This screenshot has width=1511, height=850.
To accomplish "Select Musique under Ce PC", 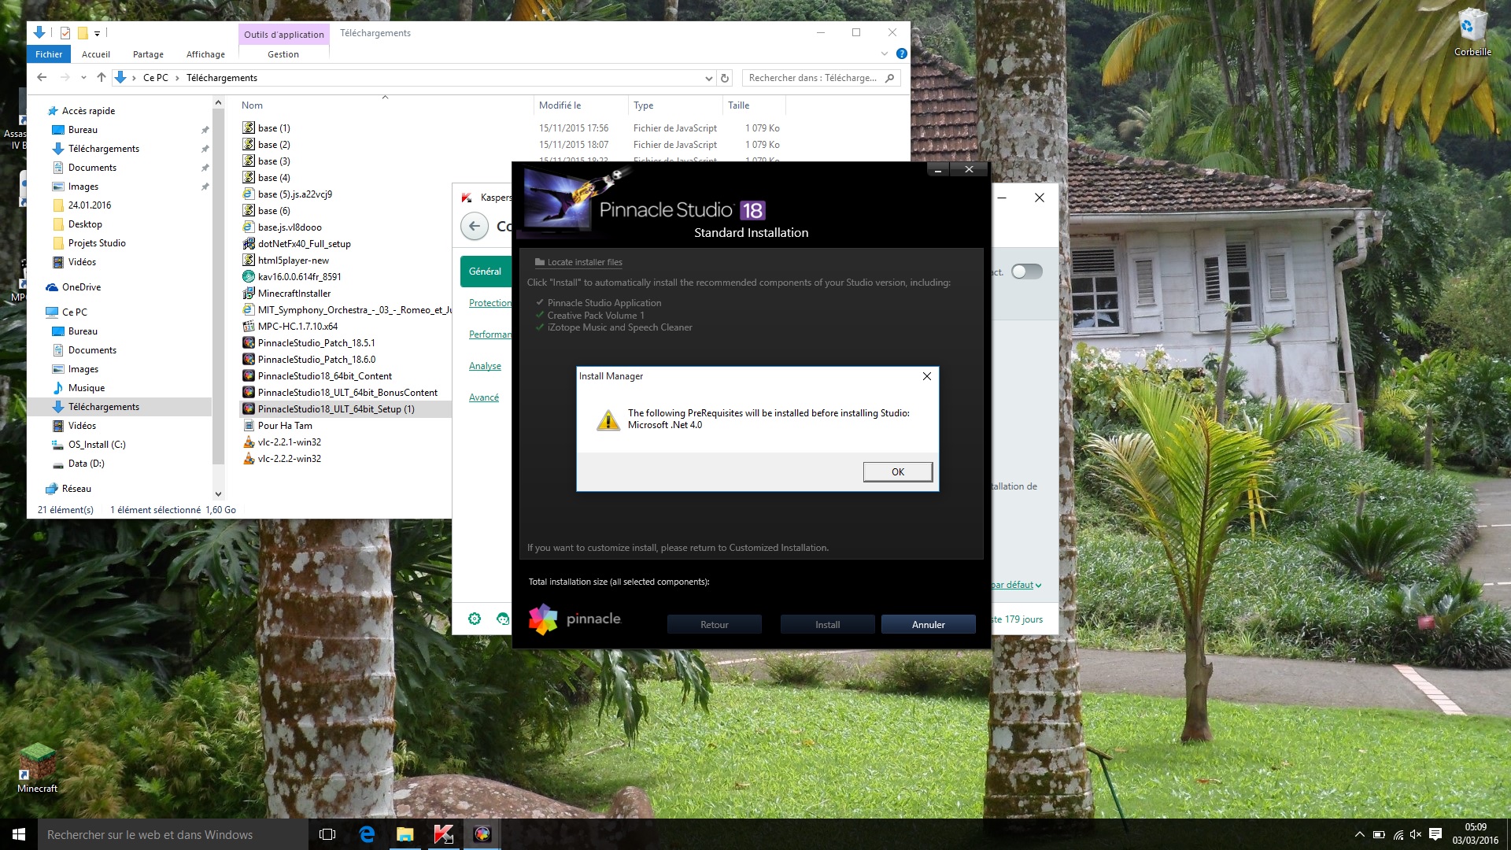I will [x=87, y=388].
